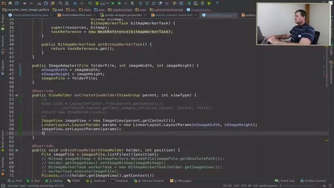Click the webcam video overlay thumbnail
Screen dimensions: 334x188
[x=293, y=23]
